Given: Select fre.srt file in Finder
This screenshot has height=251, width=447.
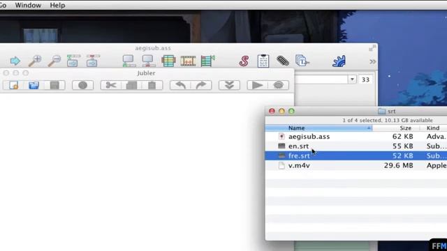Looking at the screenshot, I should click(x=299, y=156).
